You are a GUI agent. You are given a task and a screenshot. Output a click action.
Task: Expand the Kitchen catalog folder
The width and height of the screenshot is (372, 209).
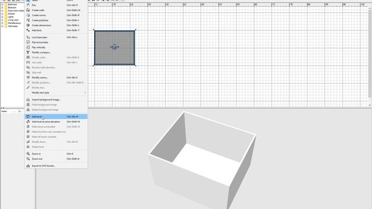pos(2,14)
